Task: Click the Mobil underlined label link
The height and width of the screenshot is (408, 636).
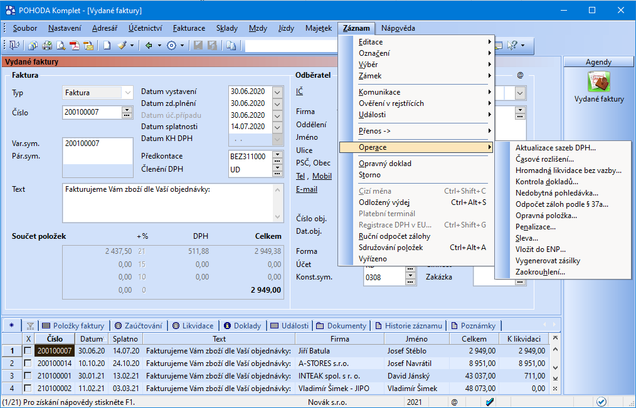Action: pyautogui.click(x=322, y=176)
